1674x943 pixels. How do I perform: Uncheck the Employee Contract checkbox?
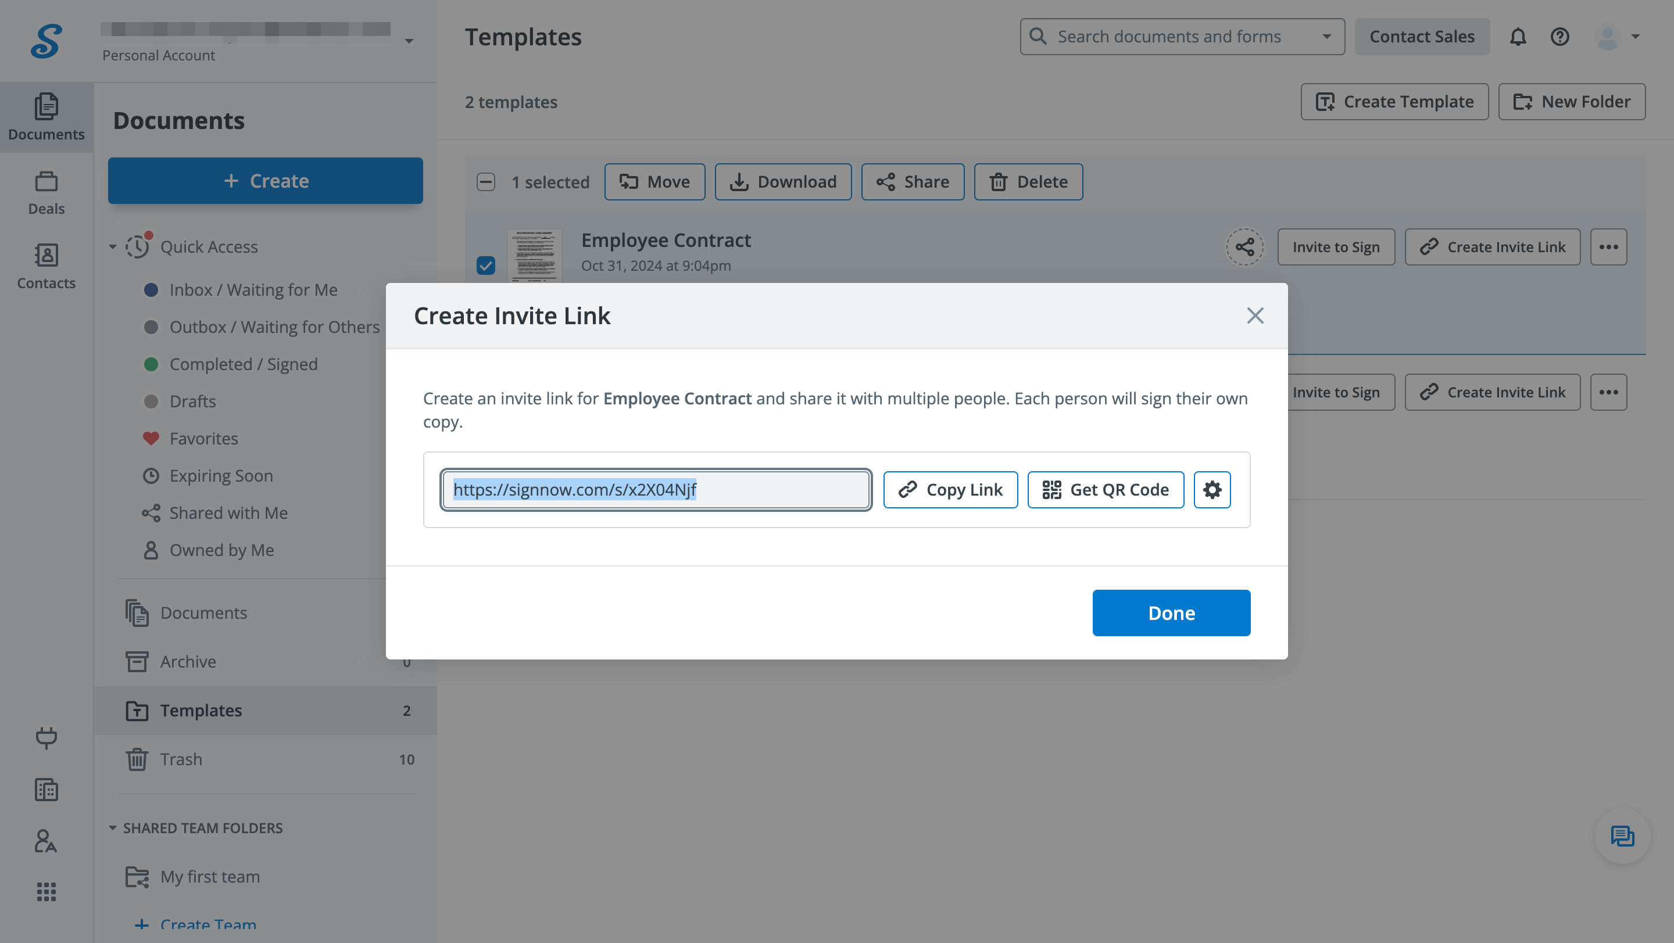pyautogui.click(x=486, y=266)
